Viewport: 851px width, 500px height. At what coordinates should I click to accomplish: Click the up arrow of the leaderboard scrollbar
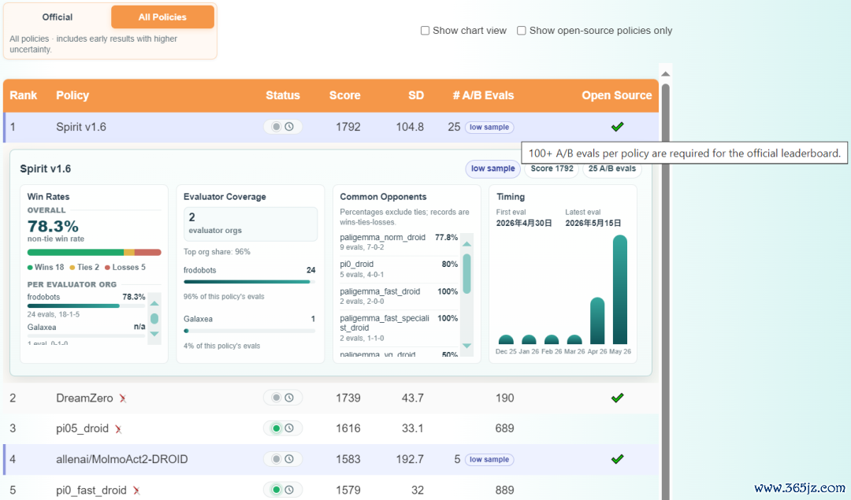665,74
